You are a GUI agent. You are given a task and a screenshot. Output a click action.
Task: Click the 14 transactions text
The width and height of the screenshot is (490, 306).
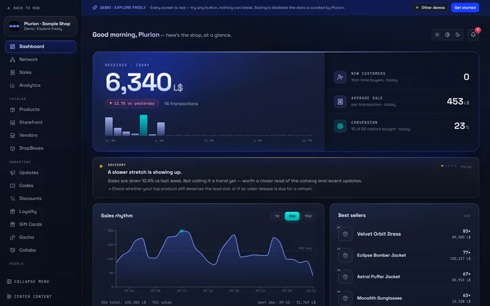[x=181, y=103]
